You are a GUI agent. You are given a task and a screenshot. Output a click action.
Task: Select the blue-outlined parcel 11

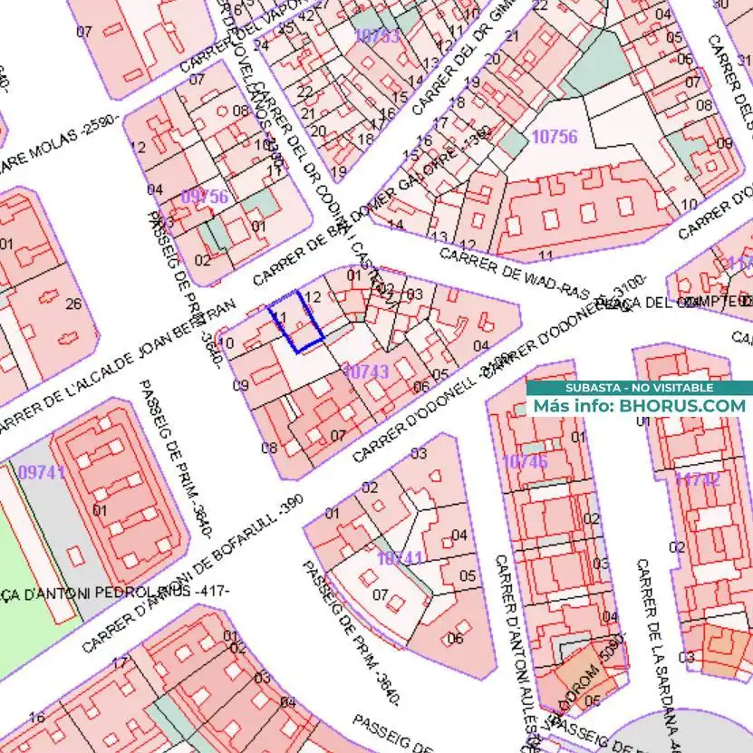[295, 322]
